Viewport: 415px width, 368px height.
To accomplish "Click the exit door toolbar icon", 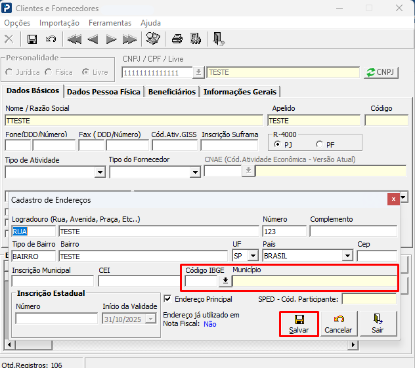I will [x=219, y=39].
